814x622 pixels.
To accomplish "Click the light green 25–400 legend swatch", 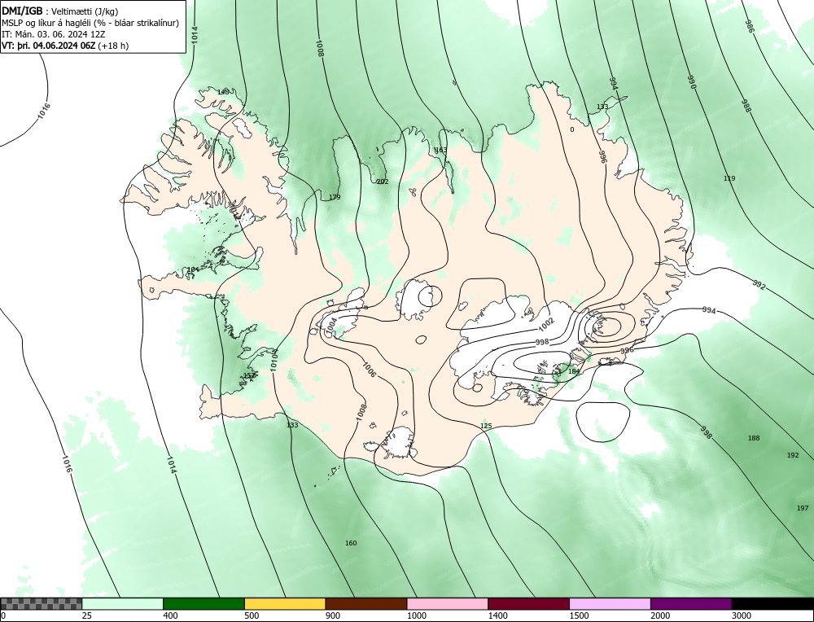I will (123, 603).
